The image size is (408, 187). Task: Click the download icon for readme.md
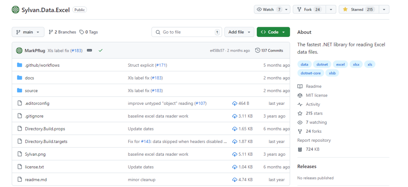point(235,180)
